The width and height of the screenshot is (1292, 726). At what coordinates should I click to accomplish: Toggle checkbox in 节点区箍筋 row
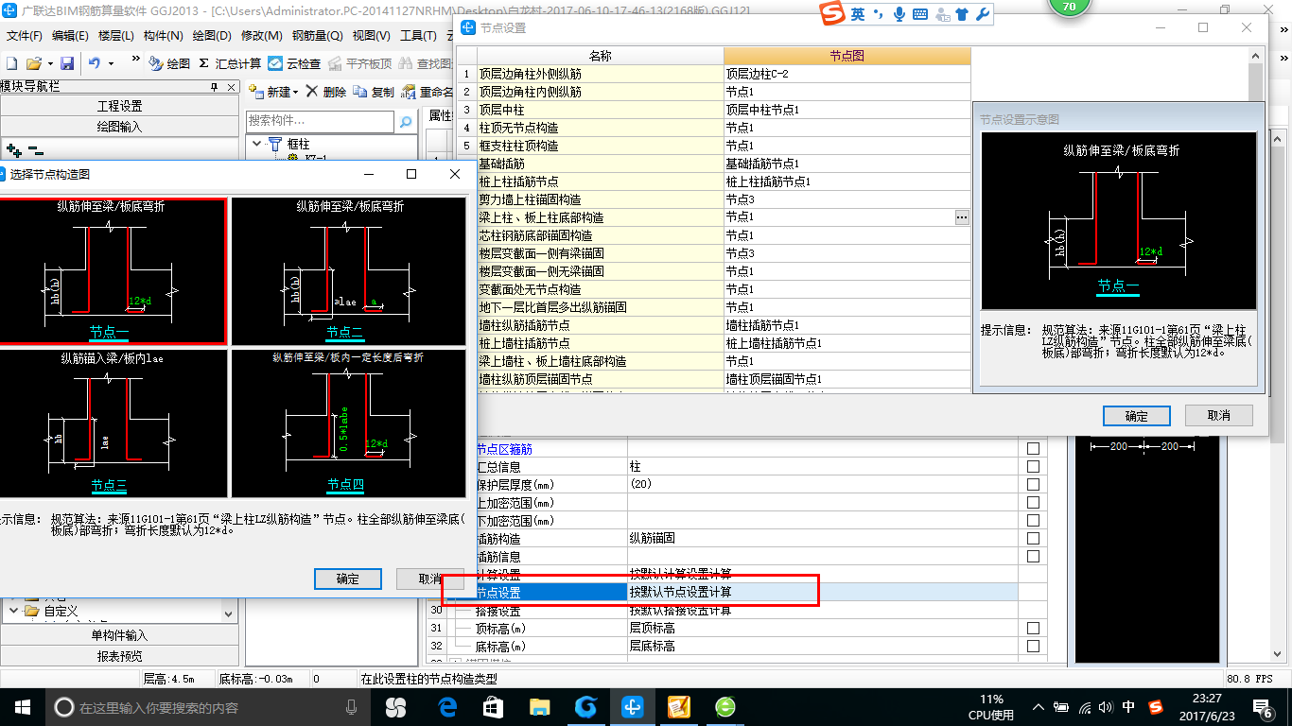[1033, 448]
